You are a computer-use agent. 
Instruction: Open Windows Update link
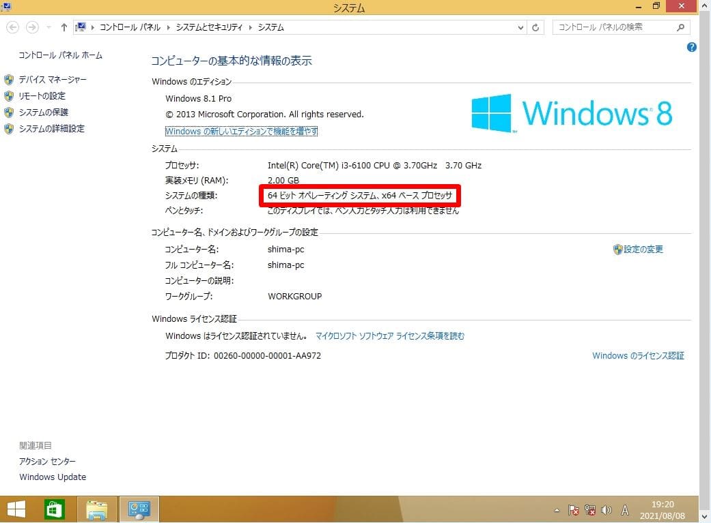coord(53,477)
